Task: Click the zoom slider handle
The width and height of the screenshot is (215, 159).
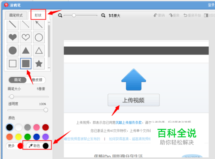Action: click(74, 15)
